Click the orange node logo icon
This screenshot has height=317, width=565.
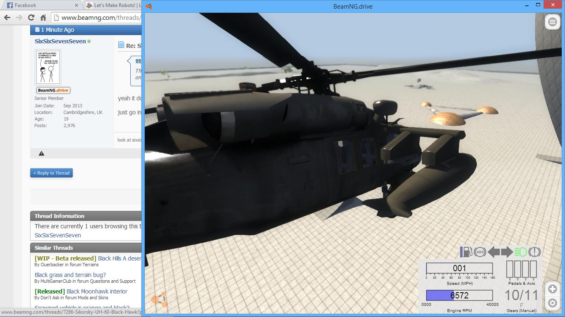pos(159,300)
